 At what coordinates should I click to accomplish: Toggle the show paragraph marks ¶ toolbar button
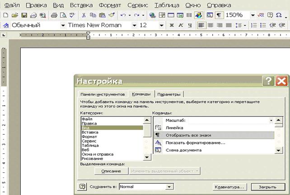(219, 15)
